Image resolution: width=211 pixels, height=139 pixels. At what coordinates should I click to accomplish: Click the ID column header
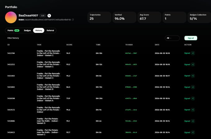(8, 45)
